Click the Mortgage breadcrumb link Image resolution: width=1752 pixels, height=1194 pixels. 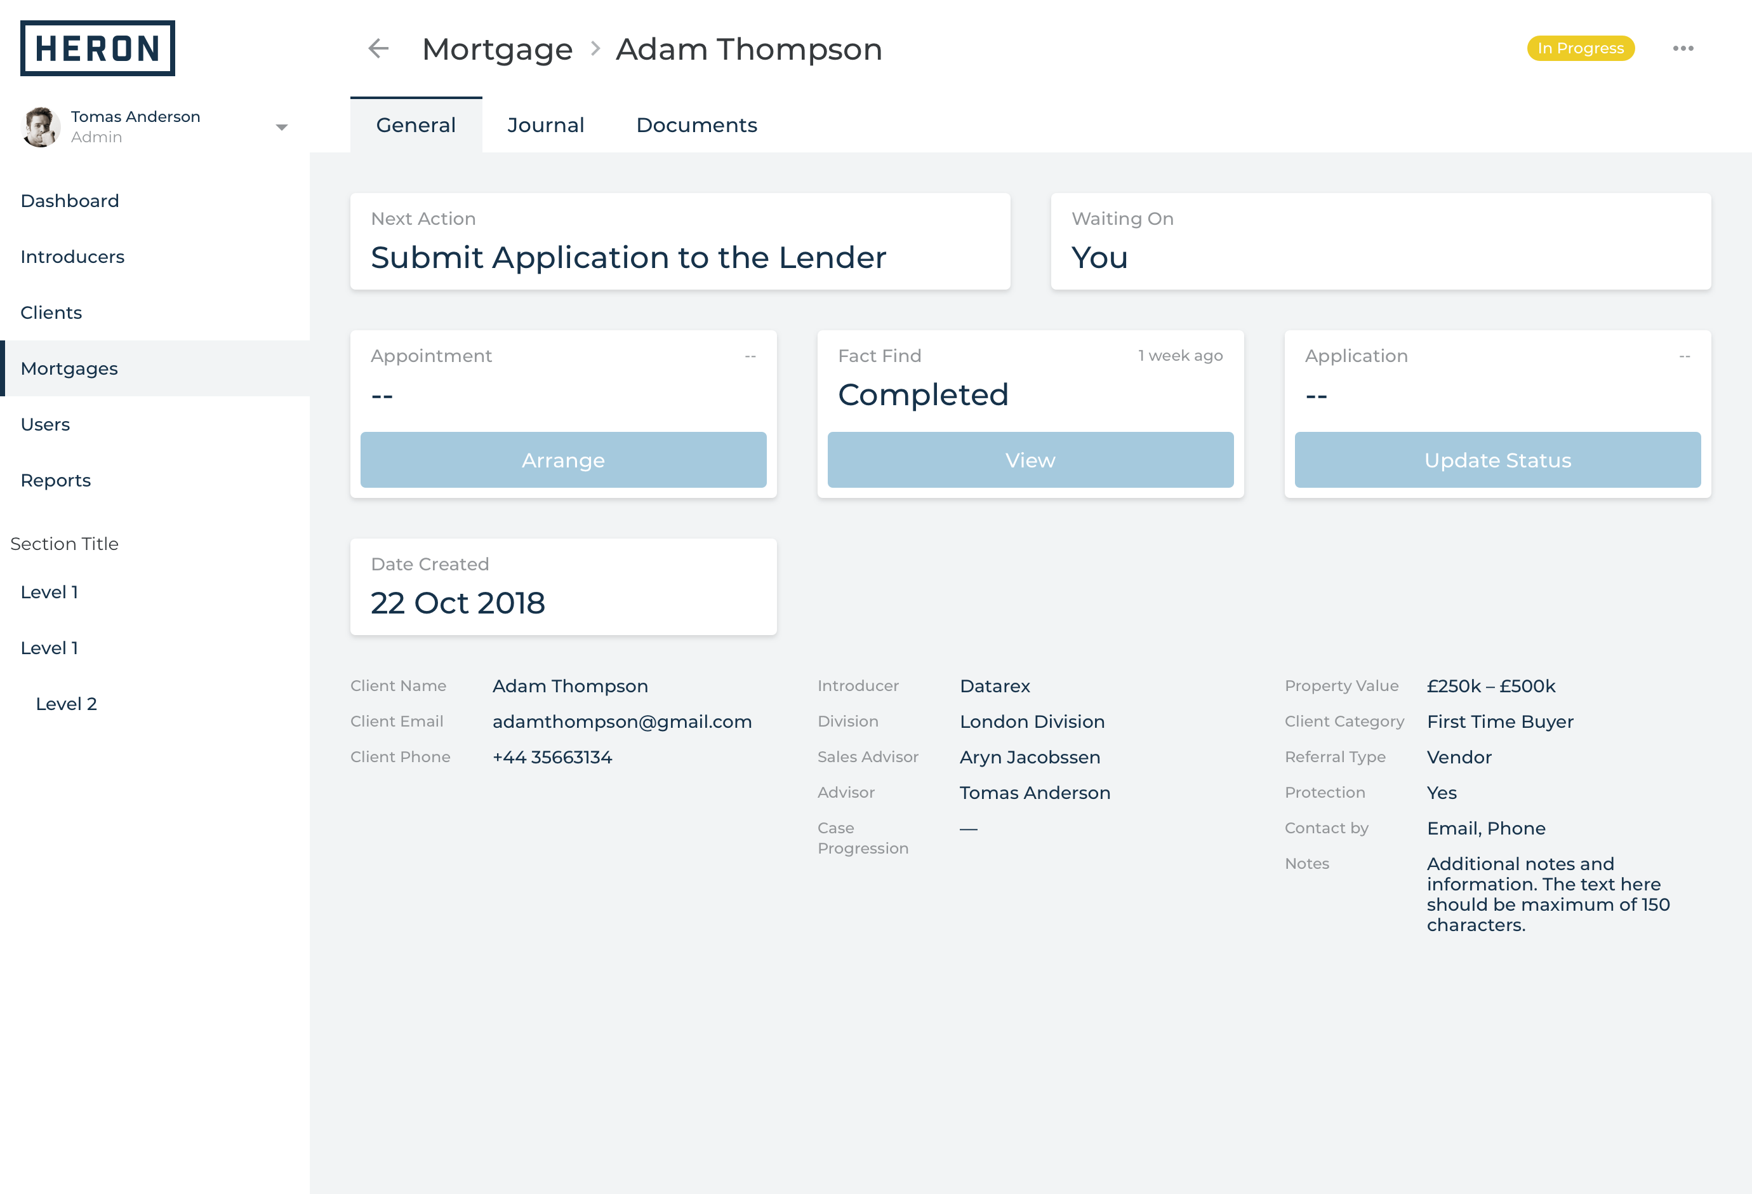click(498, 49)
